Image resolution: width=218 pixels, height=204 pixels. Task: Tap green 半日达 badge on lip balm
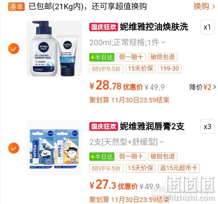[x=102, y=157]
